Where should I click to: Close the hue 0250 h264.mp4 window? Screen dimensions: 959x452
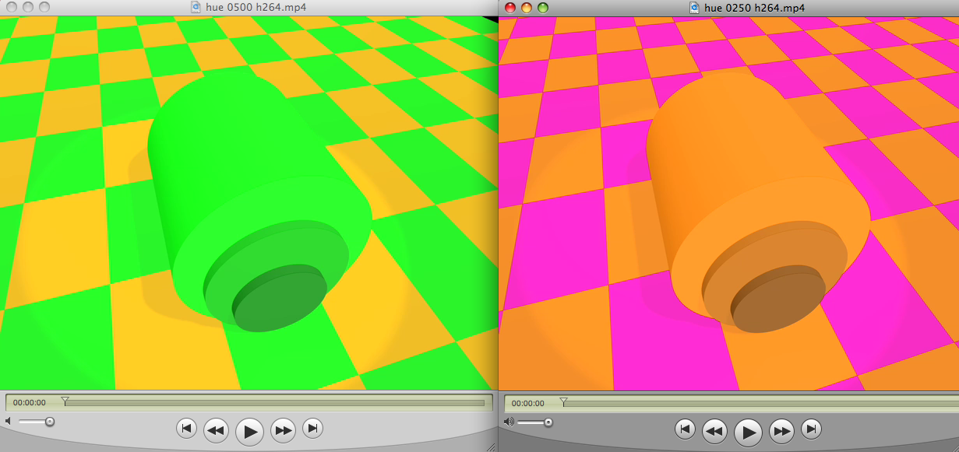click(x=510, y=7)
